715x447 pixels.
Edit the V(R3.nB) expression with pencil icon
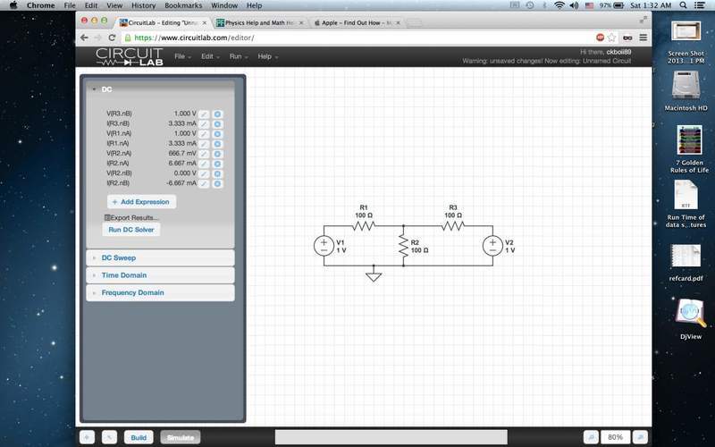205,114
